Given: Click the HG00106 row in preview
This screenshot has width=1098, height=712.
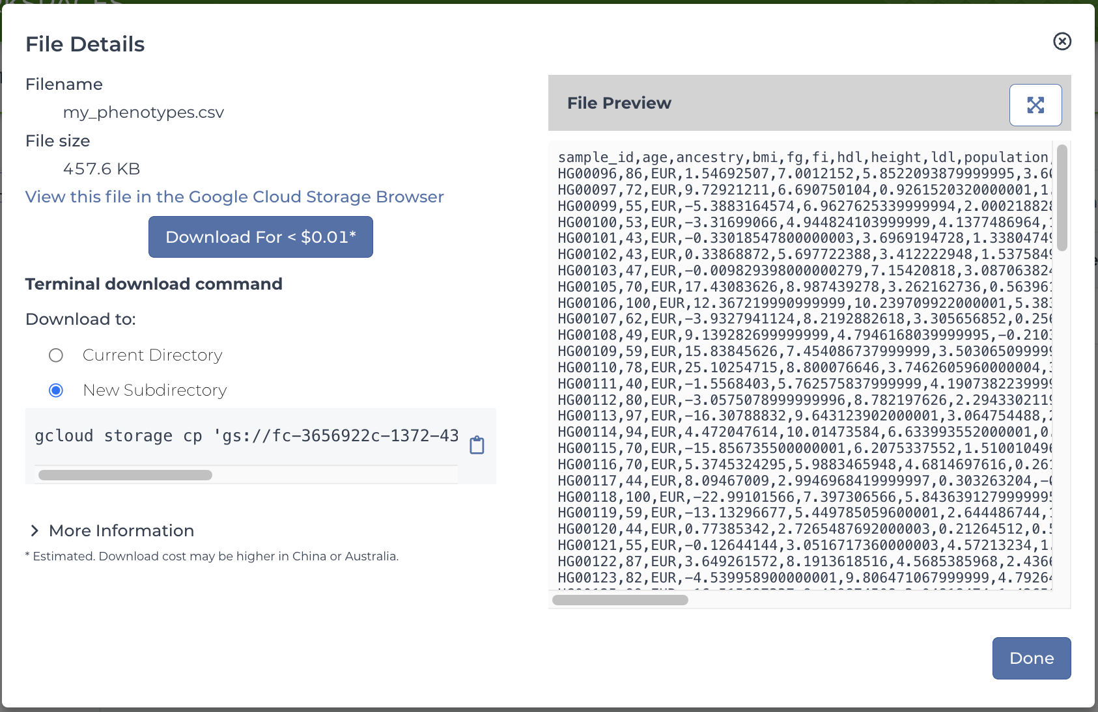Looking at the screenshot, I should [804, 303].
